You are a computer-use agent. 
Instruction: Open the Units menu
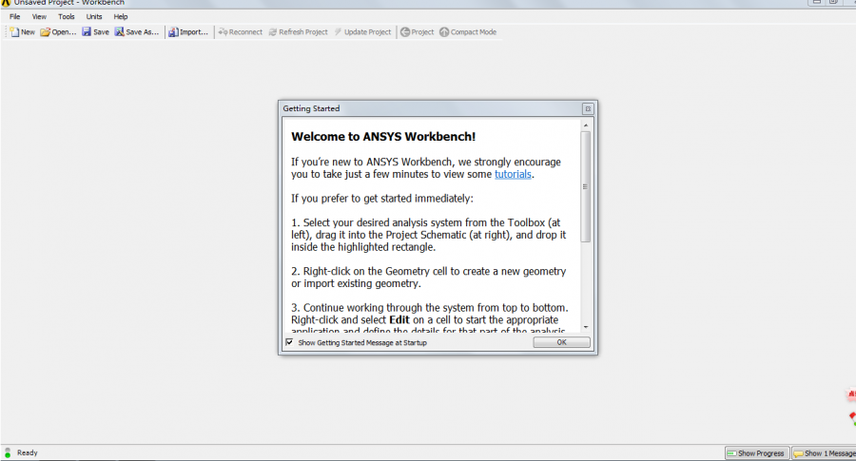[94, 17]
